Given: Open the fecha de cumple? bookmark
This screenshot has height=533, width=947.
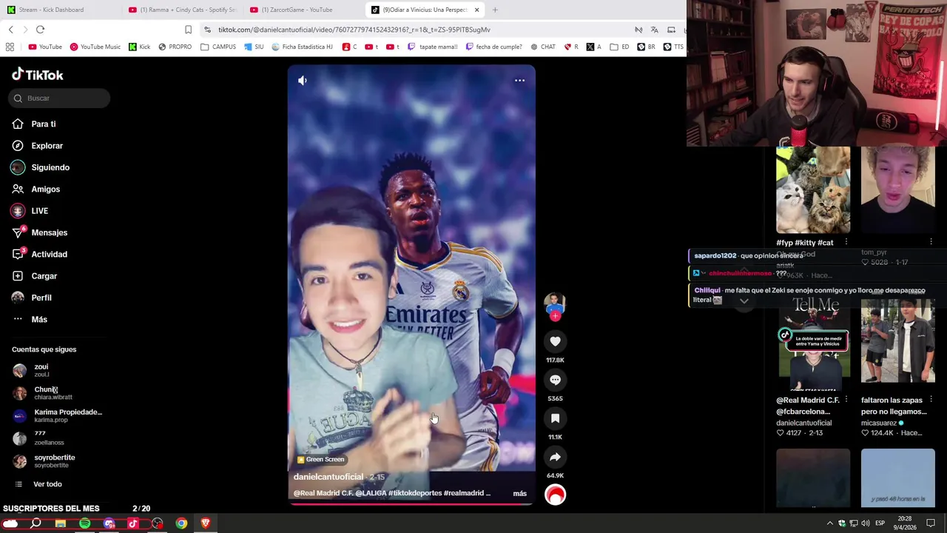Looking at the screenshot, I should [x=493, y=47].
